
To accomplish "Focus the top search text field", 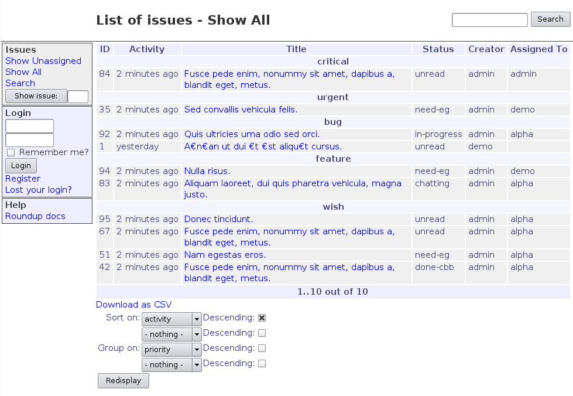I will (490, 20).
